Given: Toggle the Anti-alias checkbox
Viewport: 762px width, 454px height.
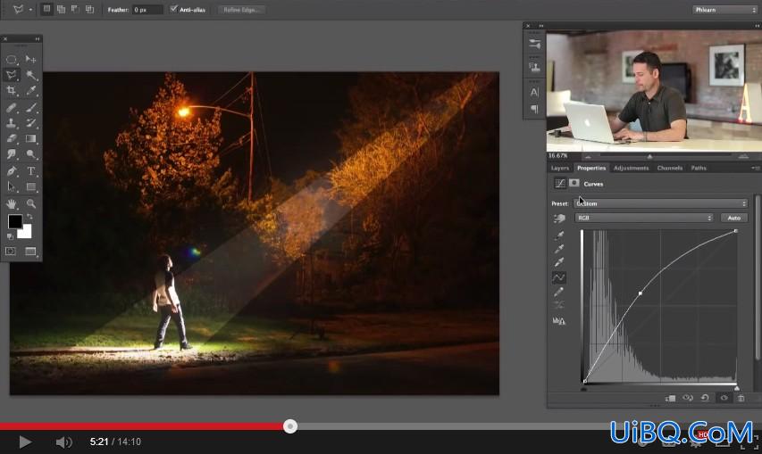Looking at the screenshot, I should pos(173,9).
